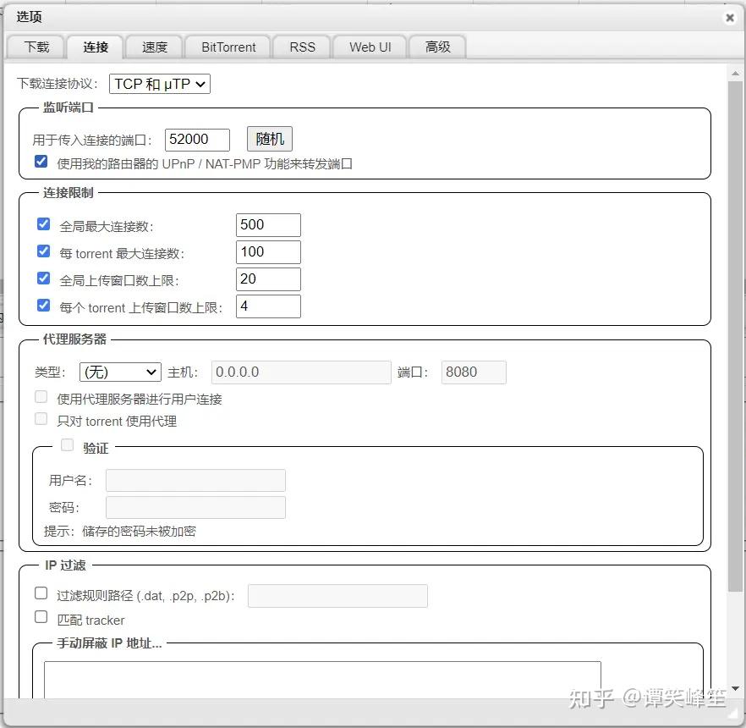This screenshot has width=746, height=728.
Task: Toggle 每 torrent 最大连接数 checkbox
Action: 43,251
